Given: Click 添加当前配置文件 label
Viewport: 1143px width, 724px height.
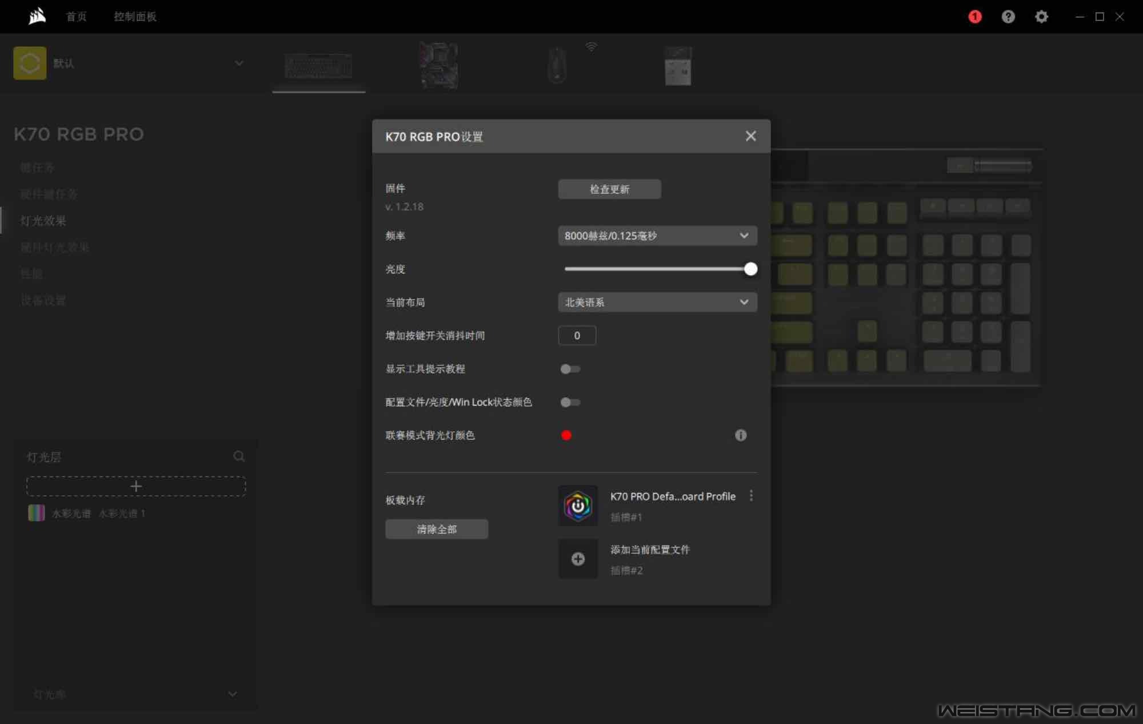Looking at the screenshot, I should (650, 550).
